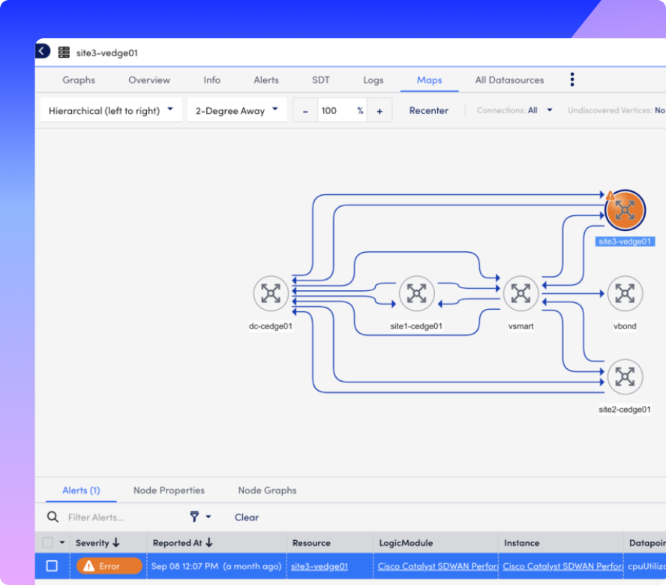The width and height of the screenshot is (666, 585).
Task: Click the warning triangle on site3-vedge01 node
Action: [x=610, y=196]
